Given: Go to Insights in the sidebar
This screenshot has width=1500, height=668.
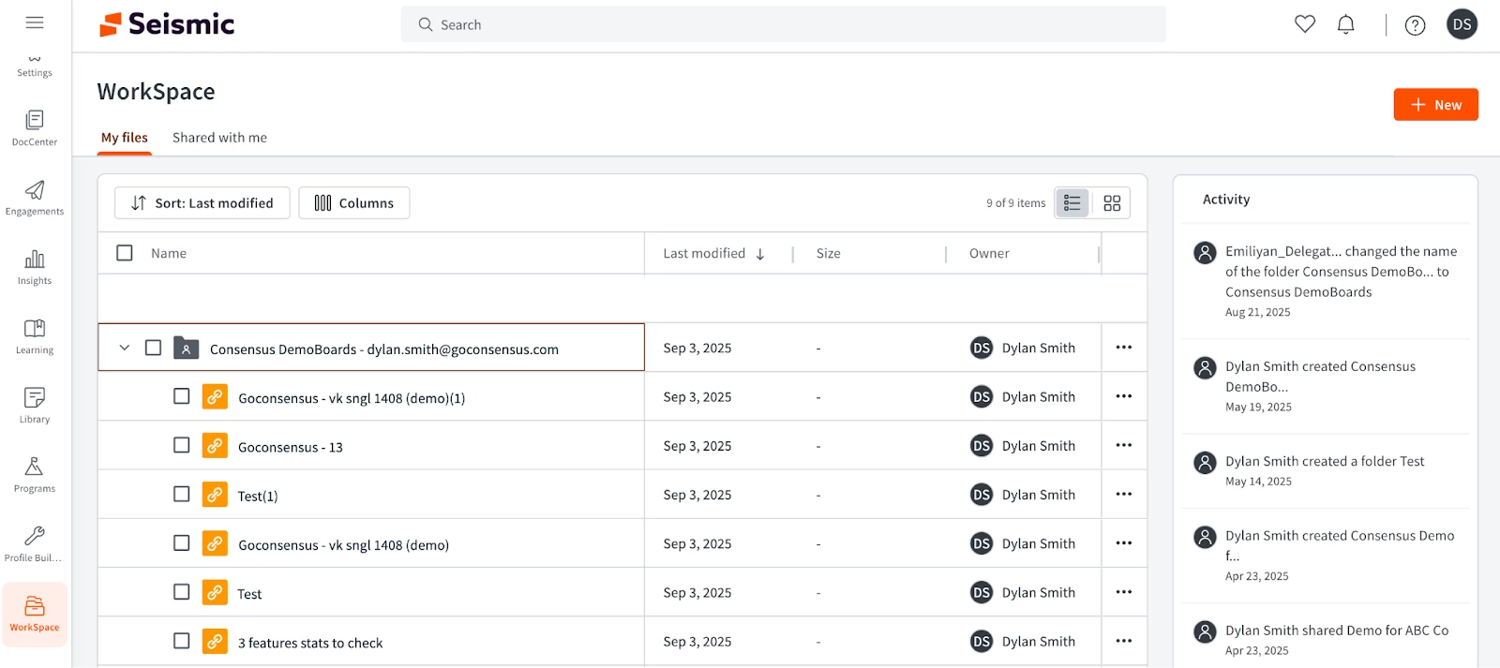Looking at the screenshot, I should coord(35,266).
